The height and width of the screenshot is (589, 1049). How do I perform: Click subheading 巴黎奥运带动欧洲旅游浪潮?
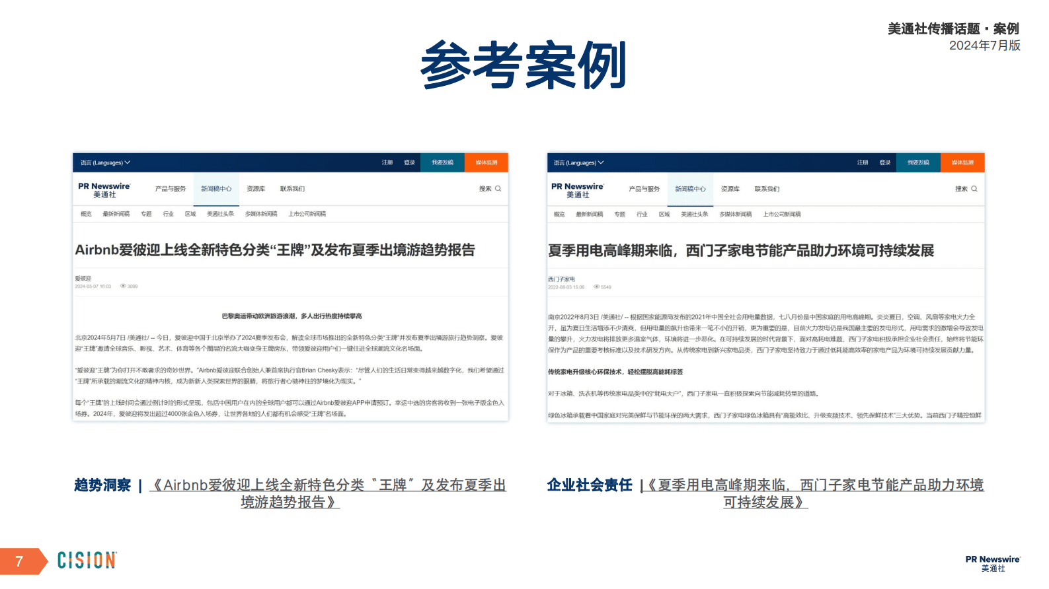tap(291, 316)
